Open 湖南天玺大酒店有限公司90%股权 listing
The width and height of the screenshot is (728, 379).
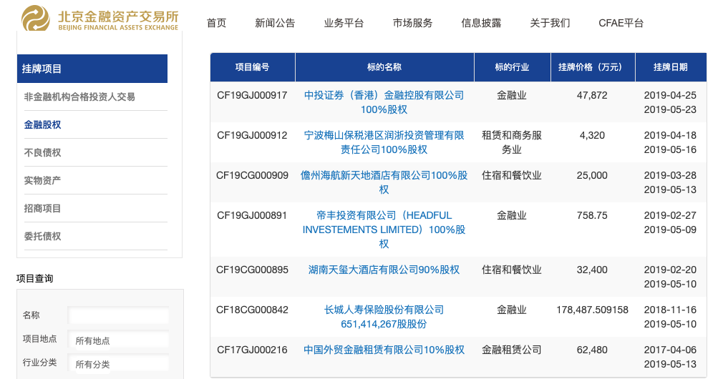tap(384, 270)
